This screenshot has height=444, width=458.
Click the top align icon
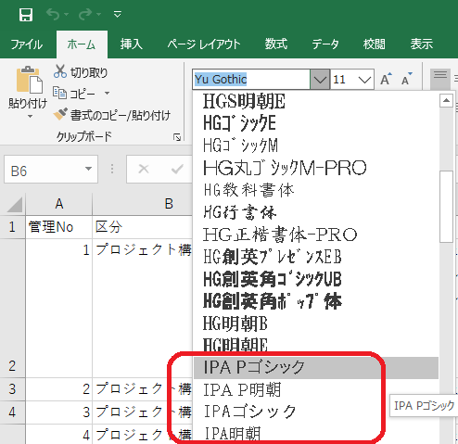pos(440,79)
